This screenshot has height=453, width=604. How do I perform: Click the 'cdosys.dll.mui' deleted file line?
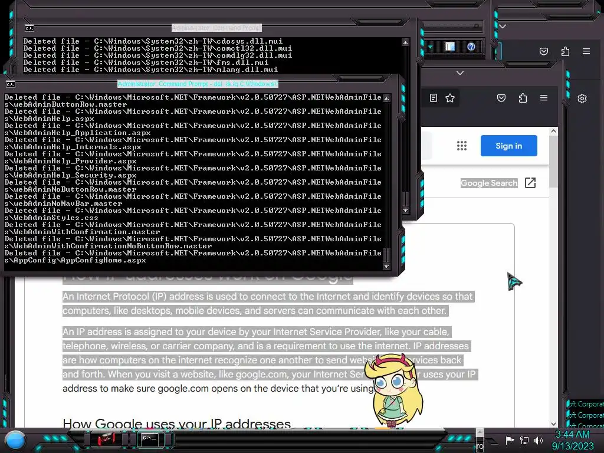153,41
